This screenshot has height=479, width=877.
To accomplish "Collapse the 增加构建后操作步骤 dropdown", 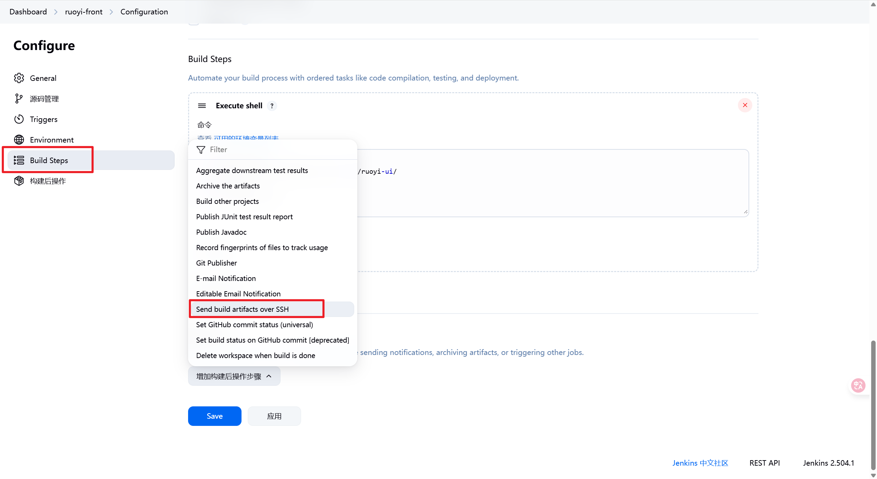I will 234,376.
